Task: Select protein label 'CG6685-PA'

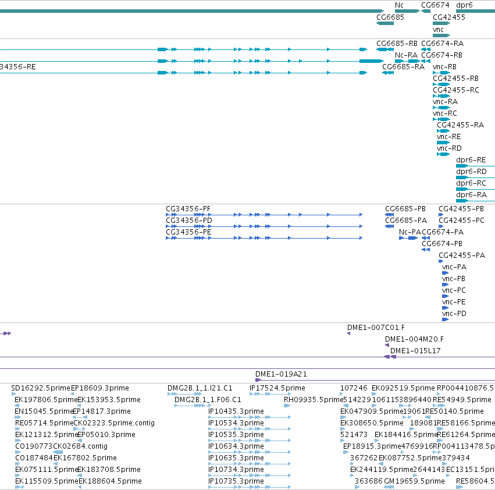Action: [406, 221]
